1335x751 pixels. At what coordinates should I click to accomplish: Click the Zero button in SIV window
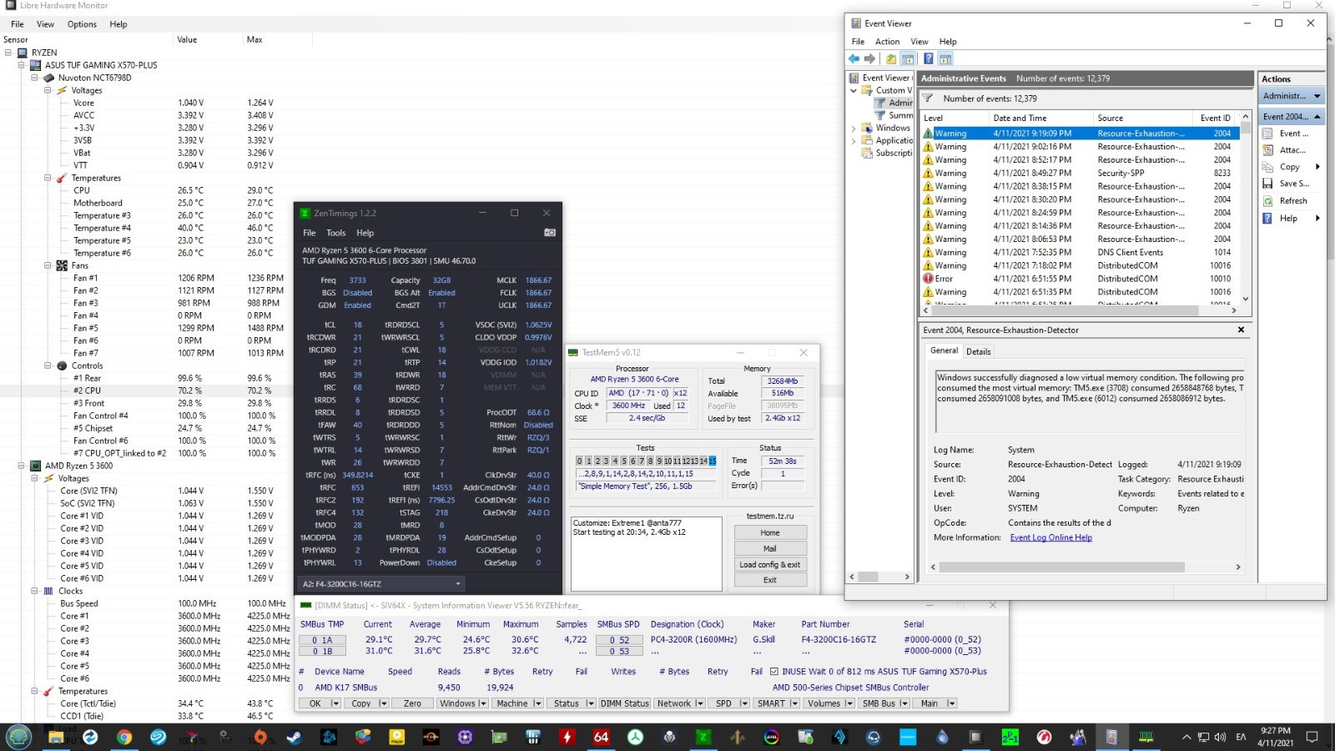tap(412, 703)
